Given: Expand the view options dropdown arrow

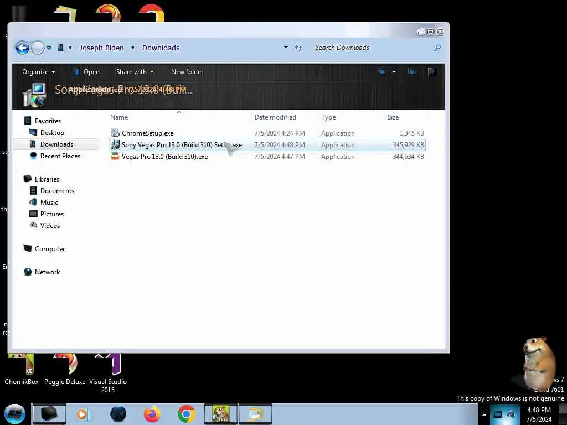Looking at the screenshot, I should point(394,71).
